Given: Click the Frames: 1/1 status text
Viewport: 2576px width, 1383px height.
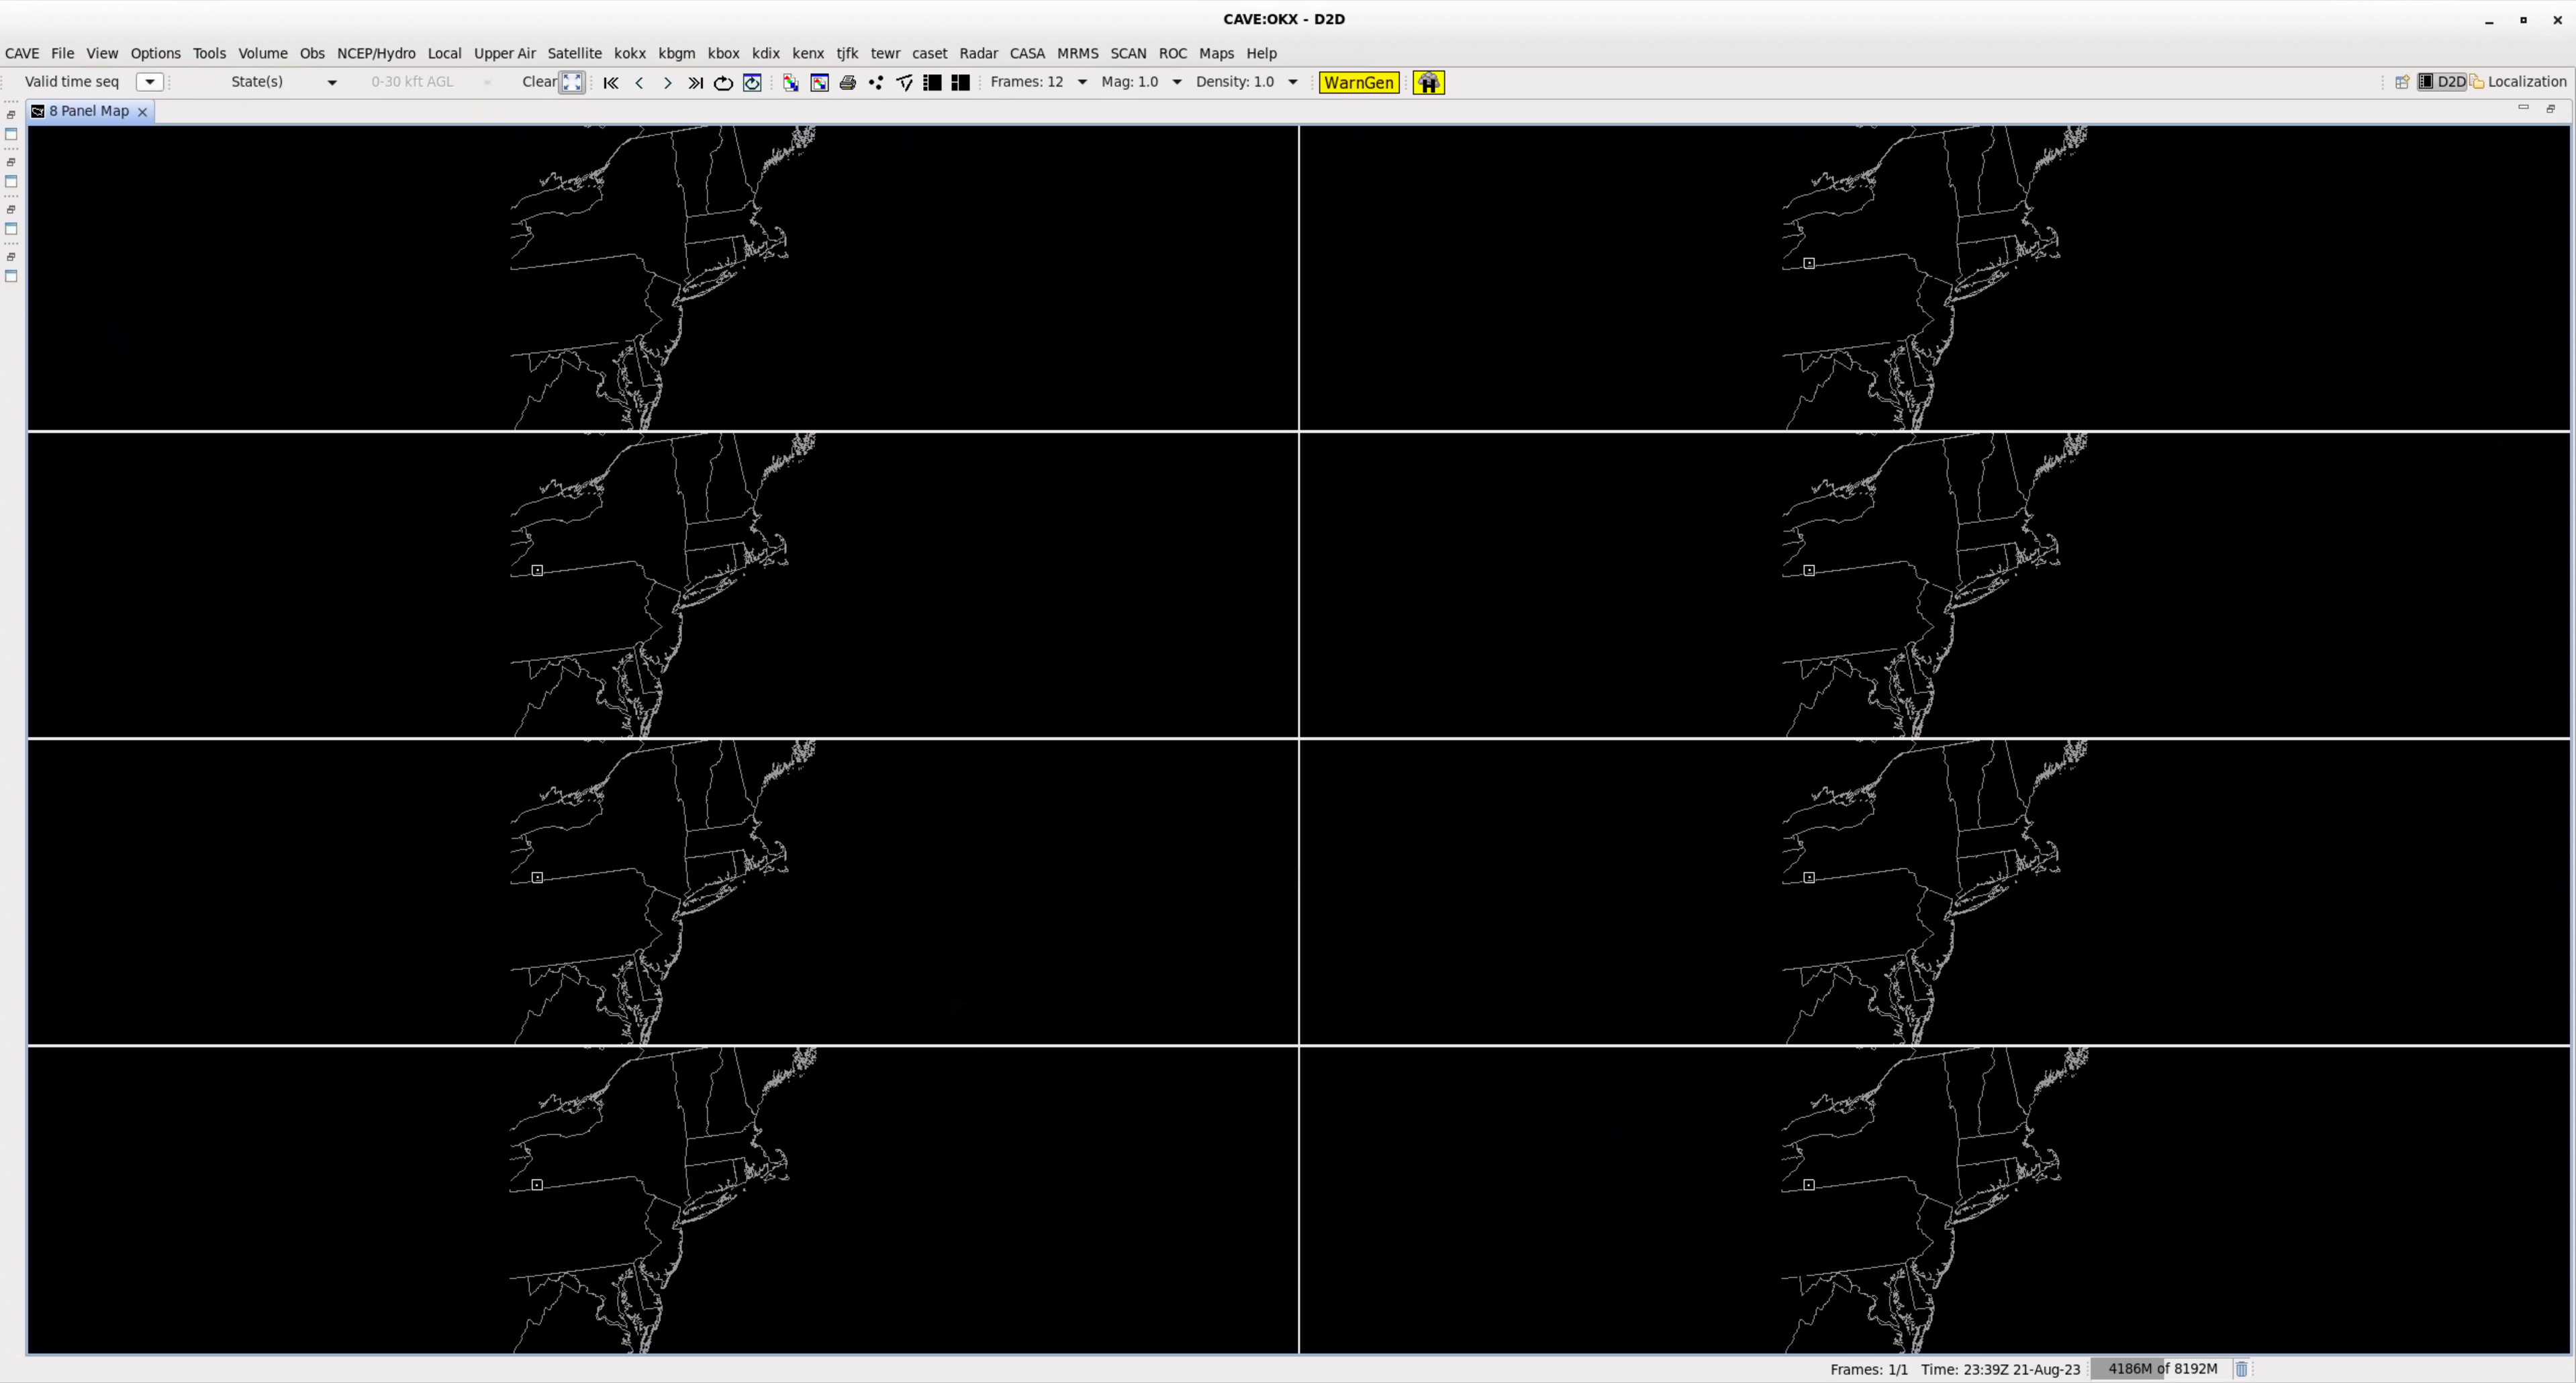Looking at the screenshot, I should 1868,1370.
